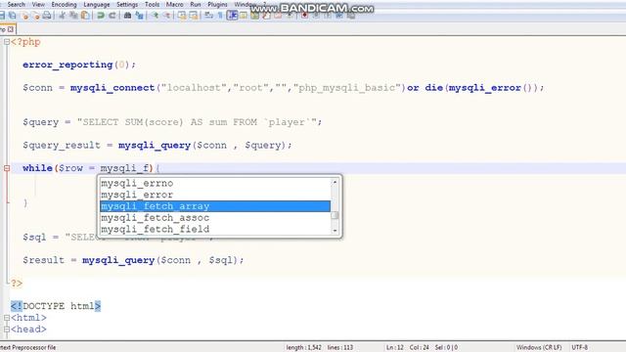Click the Zoom In toolbar icon
The image size is (626, 352).
point(155,16)
